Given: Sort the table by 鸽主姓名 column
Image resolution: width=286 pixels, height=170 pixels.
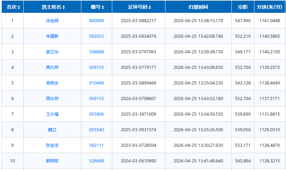Looking at the screenshot, I should pos(64,7).
